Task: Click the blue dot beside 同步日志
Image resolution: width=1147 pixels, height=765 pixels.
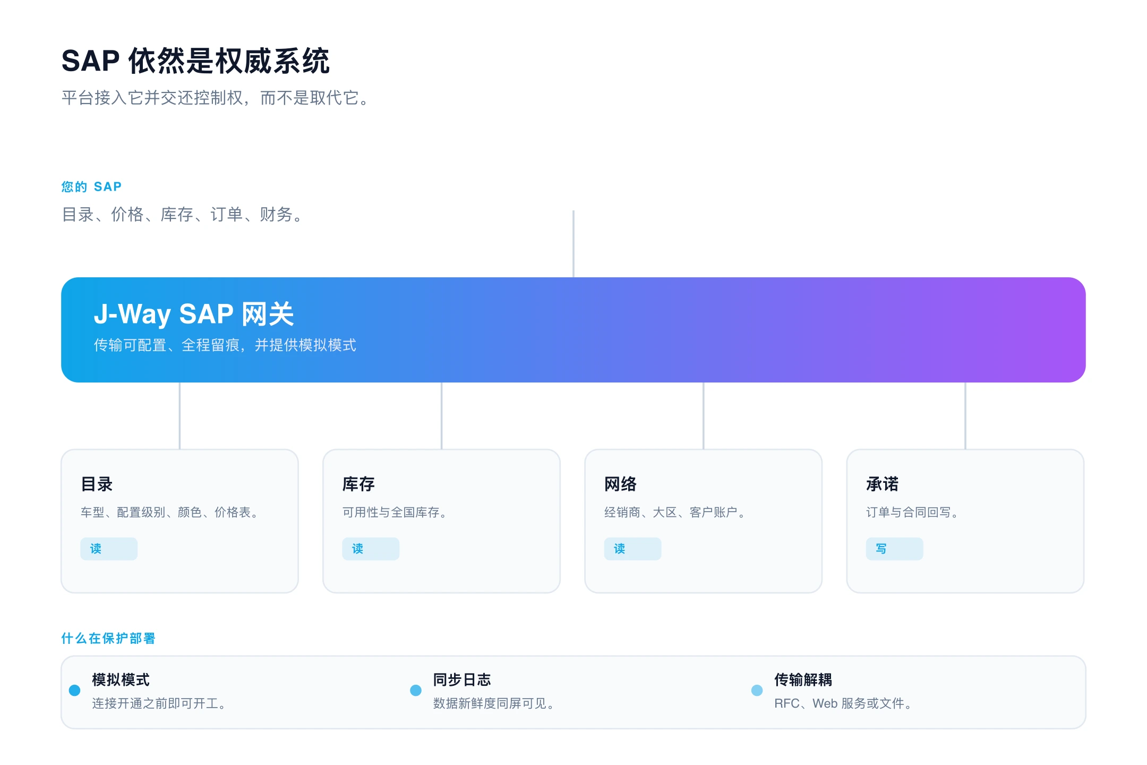Action: 416,690
